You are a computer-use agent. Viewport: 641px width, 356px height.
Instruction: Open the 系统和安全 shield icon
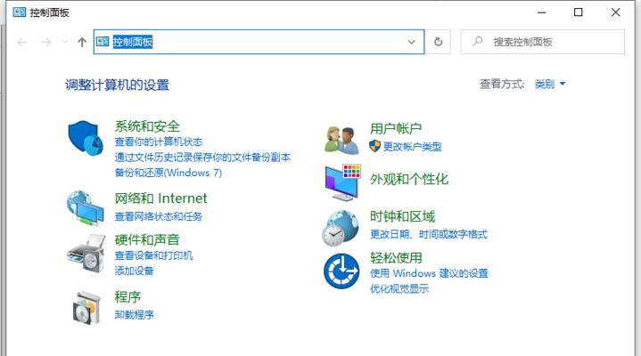point(86,138)
